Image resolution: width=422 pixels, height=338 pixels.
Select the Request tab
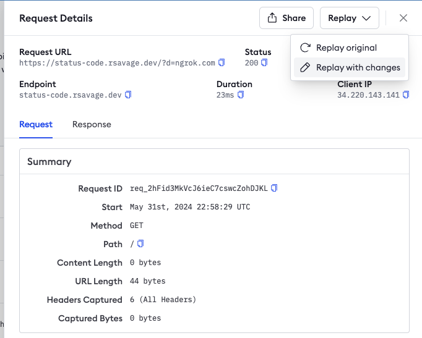[36, 124]
